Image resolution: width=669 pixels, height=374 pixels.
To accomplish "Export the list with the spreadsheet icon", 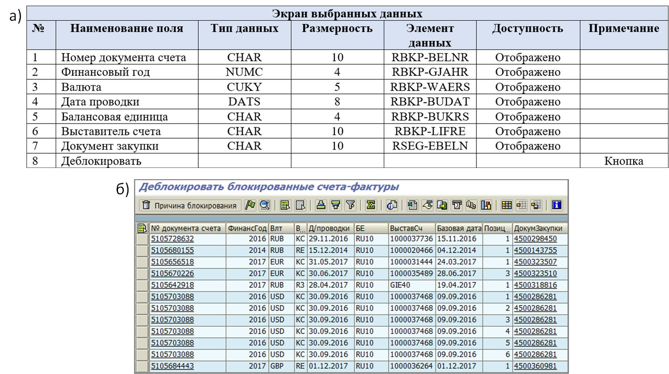I will pos(412,205).
